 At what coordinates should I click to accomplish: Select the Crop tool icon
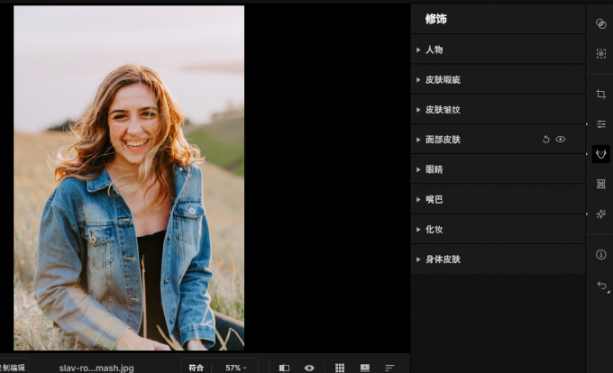pos(601,94)
